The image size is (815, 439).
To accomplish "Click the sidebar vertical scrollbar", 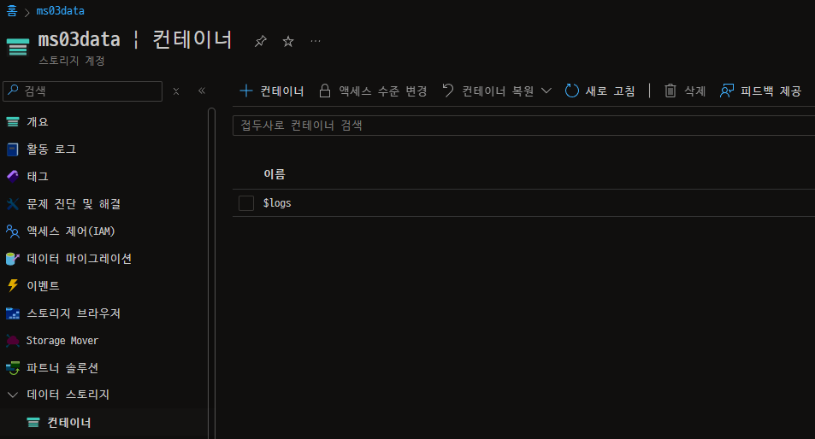I will pyautogui.click(x=211, y=273).
